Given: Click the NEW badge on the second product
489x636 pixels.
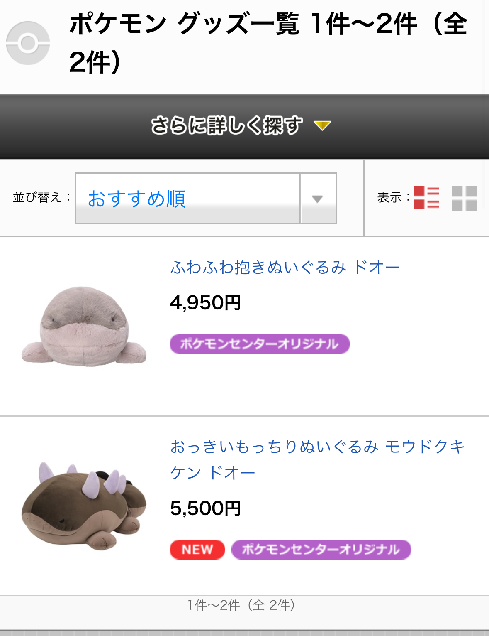Looking at the screenshot, I should click(197, 550).
